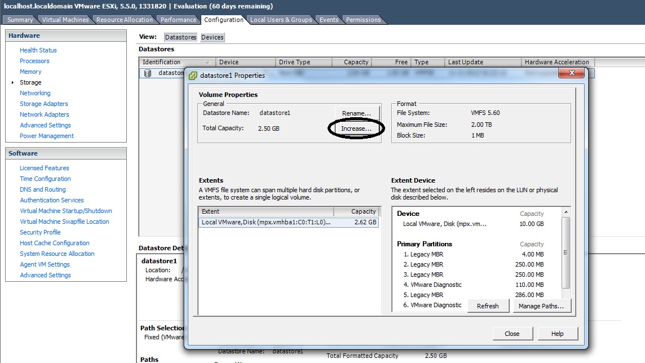Open Security Profile link
The width and height of the screenshot is (645, 363).
(40, 232)
